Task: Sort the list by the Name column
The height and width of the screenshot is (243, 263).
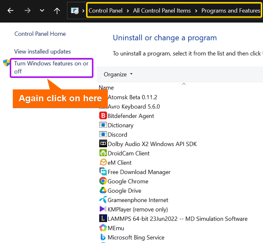Action: [x=106, y=88]
